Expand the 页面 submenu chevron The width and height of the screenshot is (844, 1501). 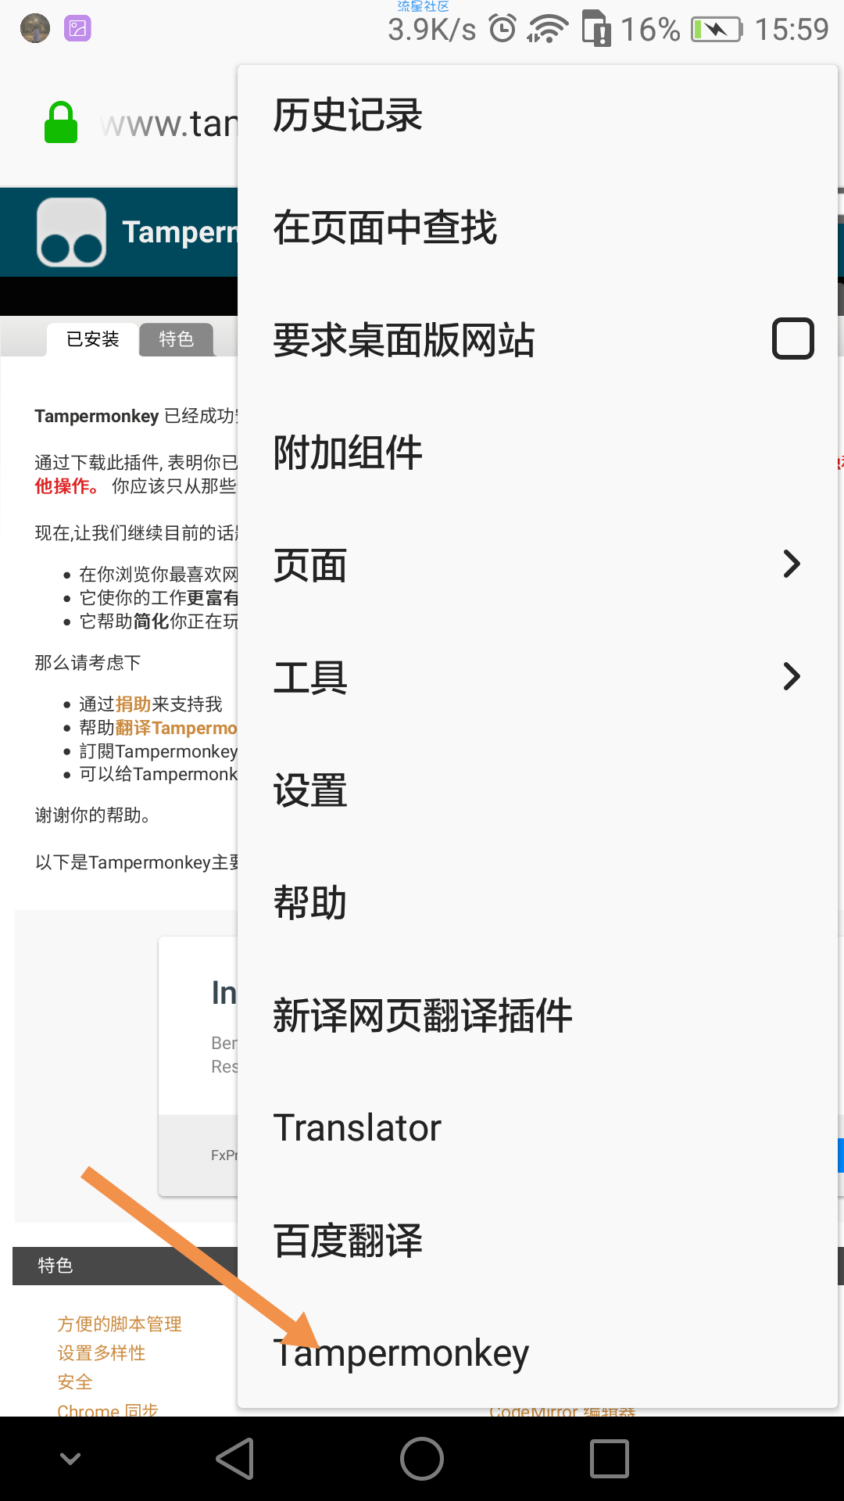click(x=792, y=564)
